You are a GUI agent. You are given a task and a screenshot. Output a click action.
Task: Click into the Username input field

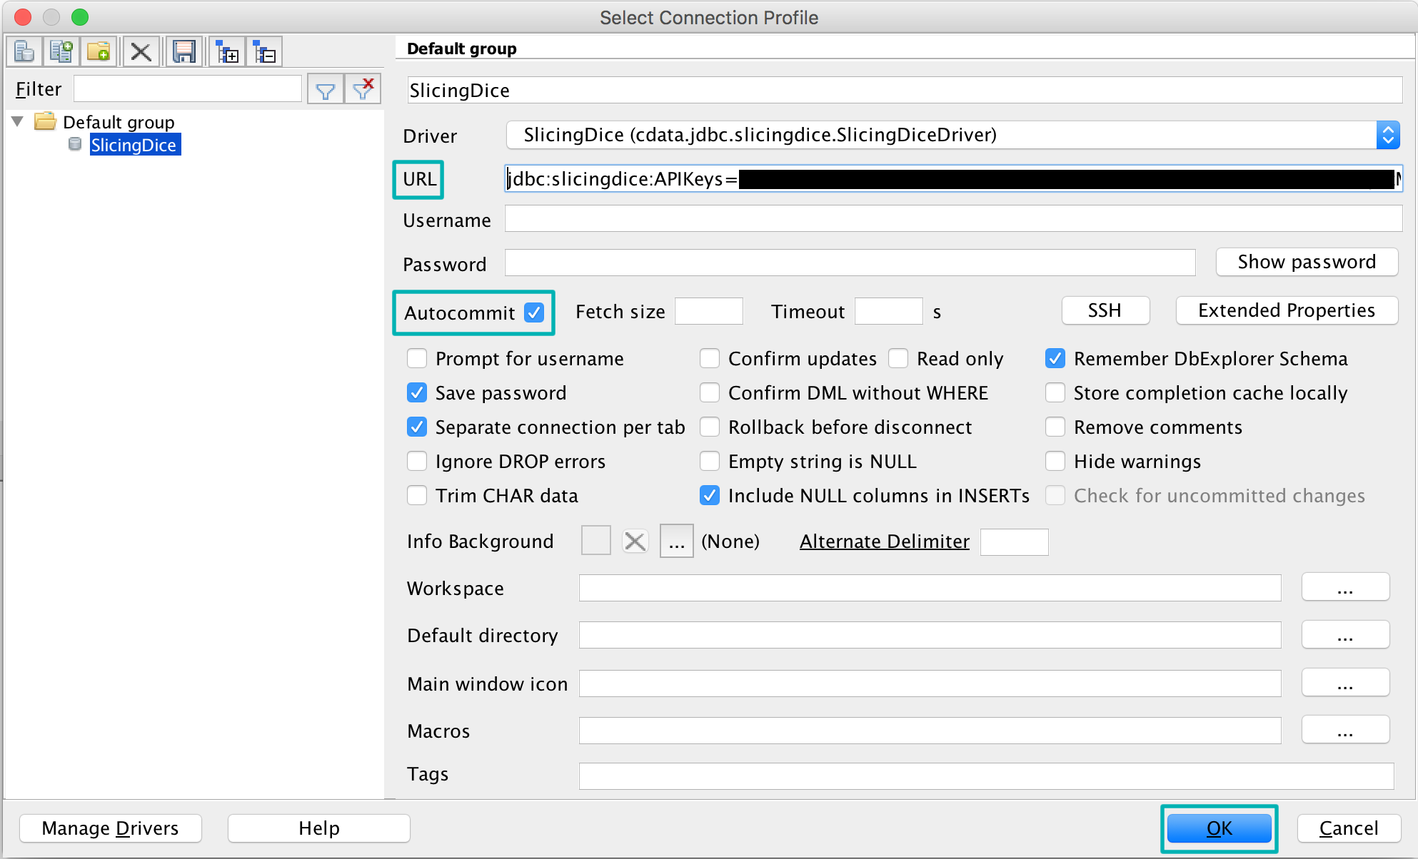coord(952,219)
